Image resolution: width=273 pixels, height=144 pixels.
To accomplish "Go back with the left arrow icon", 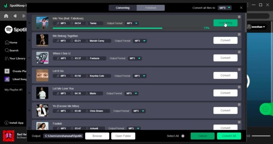I will [x=15, y=16].
